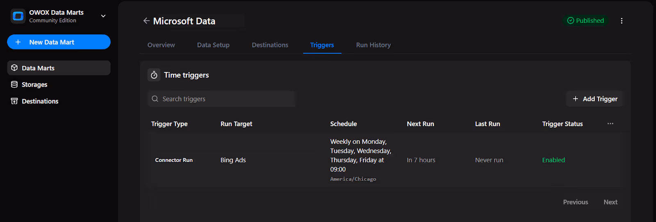
Task: Go to the Previous page
Action: coord(575,202)
